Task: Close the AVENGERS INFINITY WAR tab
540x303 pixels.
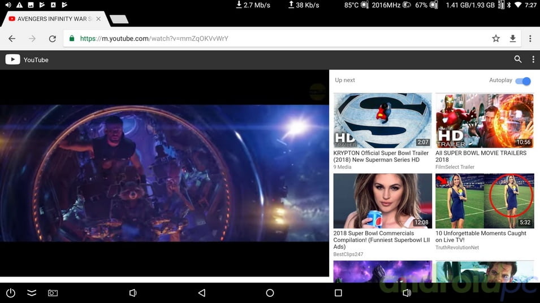Action: 98,19
